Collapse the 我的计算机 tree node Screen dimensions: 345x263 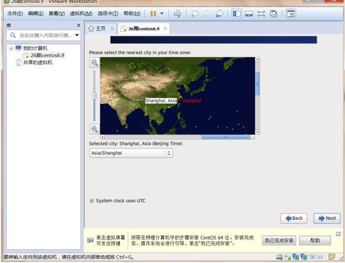point(11,48)
